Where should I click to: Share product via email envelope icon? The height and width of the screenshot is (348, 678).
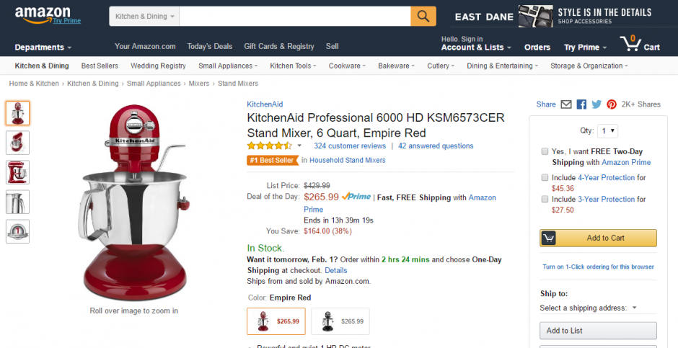click(x=566, y=104)
